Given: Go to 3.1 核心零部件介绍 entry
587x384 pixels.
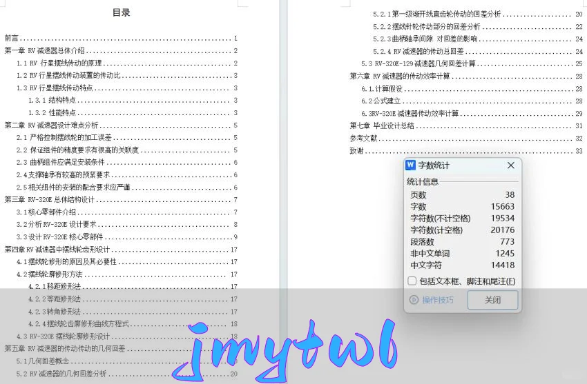Looking at the screenshot, I should pos(127,212).
